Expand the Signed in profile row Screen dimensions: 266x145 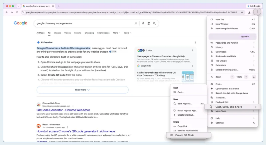pos(232,37)
